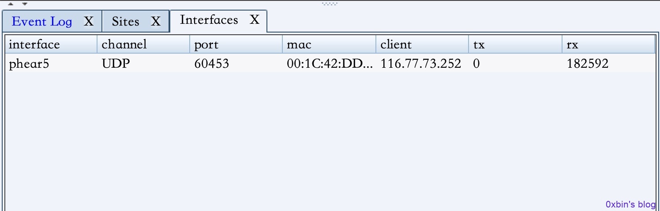Close the Event Log tab
Screen dimensions: 660x211
89,22
